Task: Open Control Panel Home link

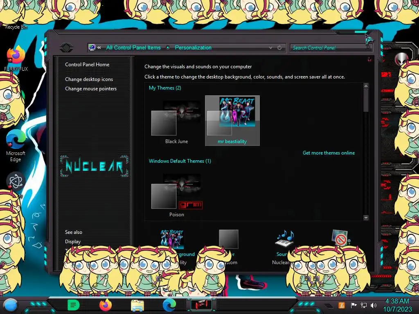Action: pyautogui.click(x=87, y=64)
